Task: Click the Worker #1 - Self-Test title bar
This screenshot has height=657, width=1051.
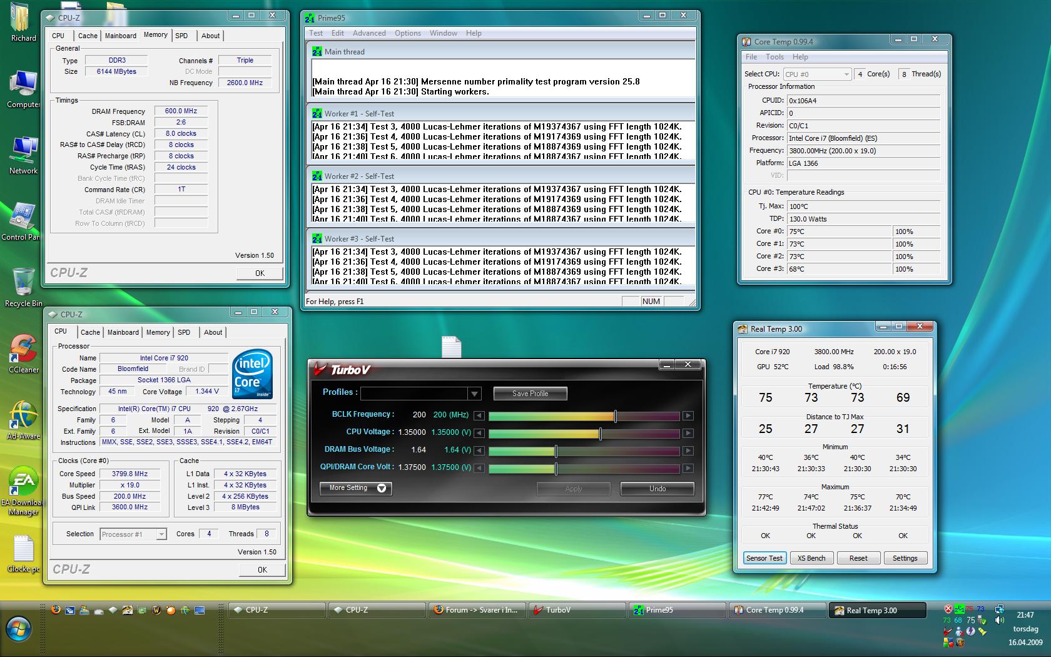Action: 500,113
